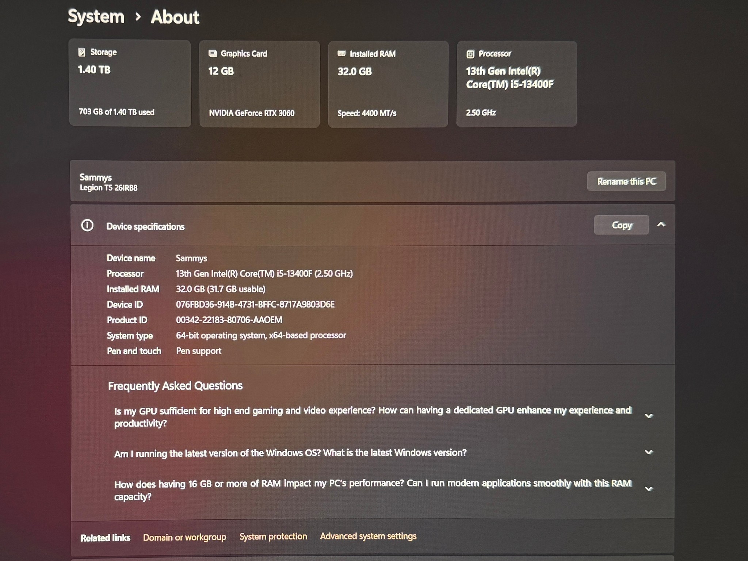Expand the GPU sufficiency FAQ question
This screenshot has height=561, width=748.
coord(649,416)
